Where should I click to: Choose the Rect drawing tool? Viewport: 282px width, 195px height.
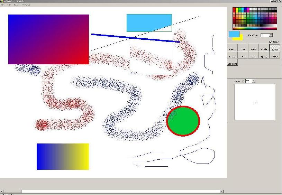click(x=253, y=49)
